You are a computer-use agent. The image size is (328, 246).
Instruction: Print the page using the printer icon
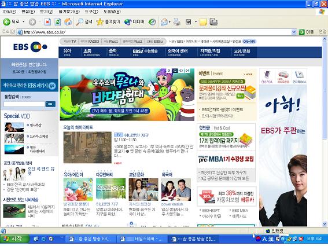point(176,22)
